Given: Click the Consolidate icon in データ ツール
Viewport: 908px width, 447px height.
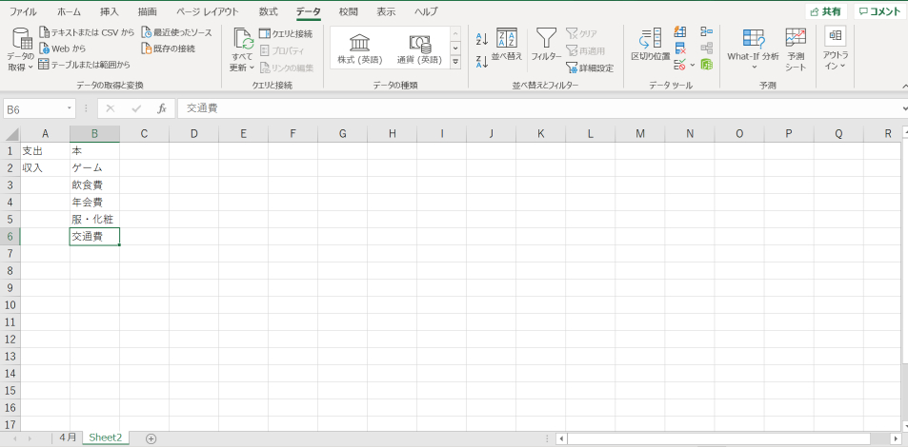Looking at the screenshot, I should (x=706, y=31).
